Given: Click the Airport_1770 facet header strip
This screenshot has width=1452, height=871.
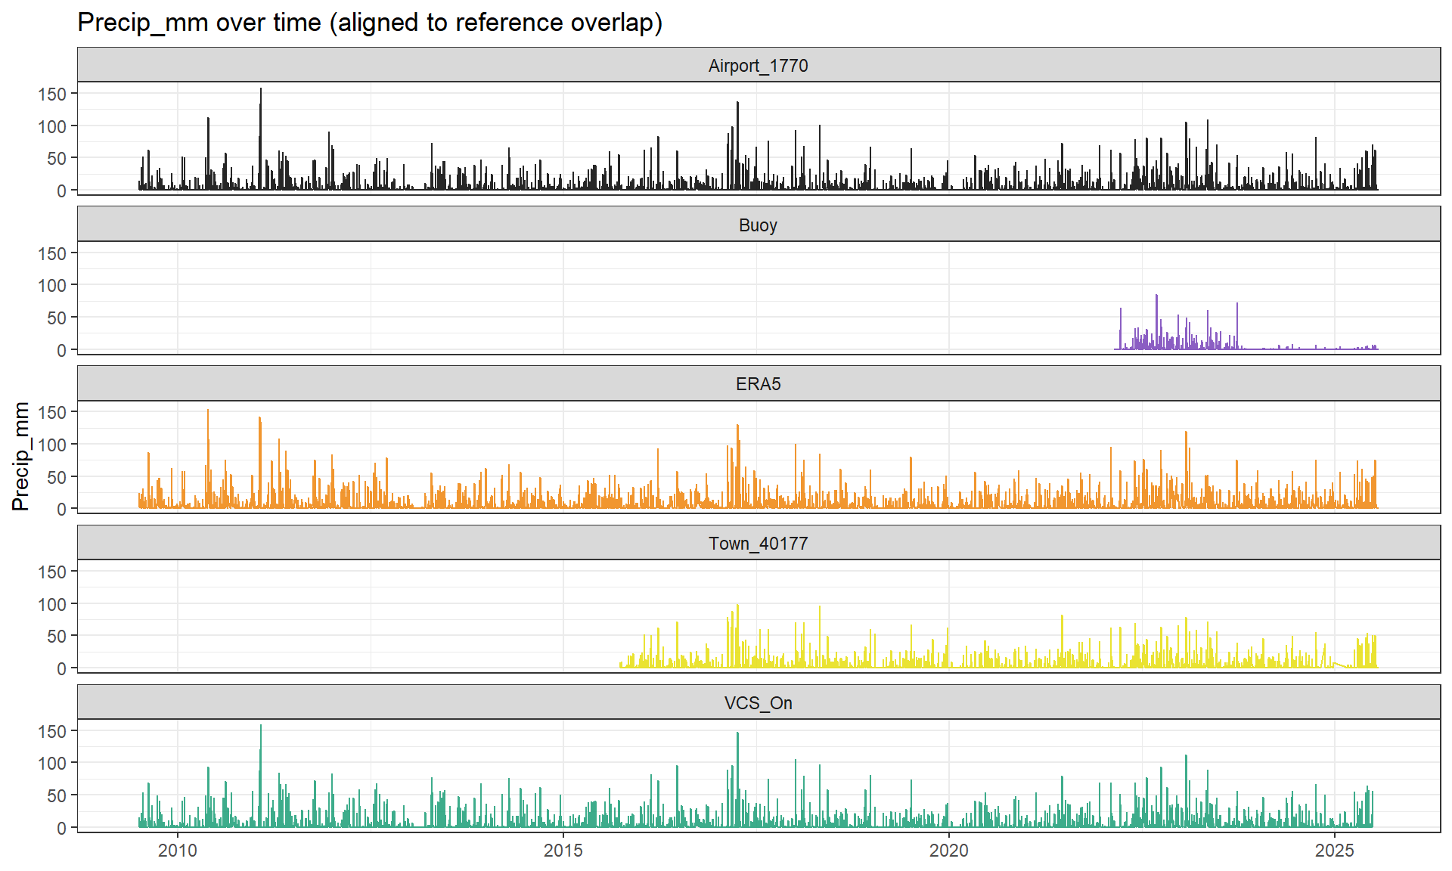Looking at the screenshot, I should [x=758, y=66].
